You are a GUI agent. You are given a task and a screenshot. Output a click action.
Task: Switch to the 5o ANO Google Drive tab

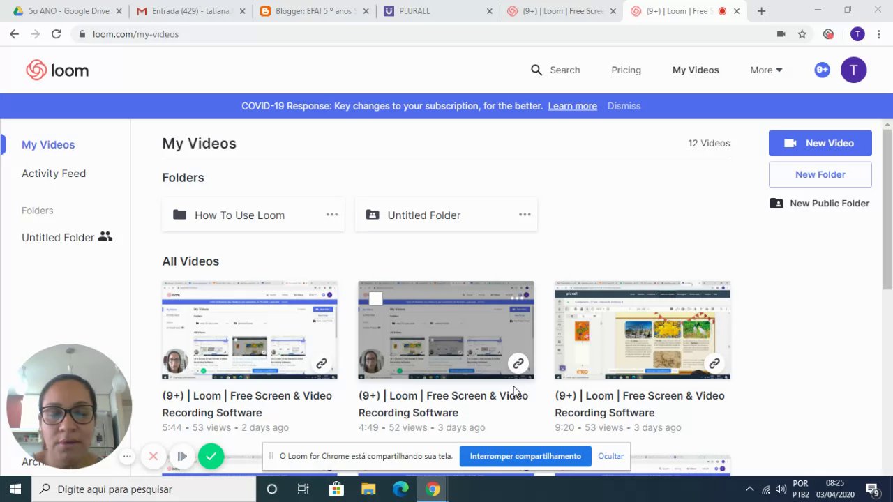click(x=67, y=11)
